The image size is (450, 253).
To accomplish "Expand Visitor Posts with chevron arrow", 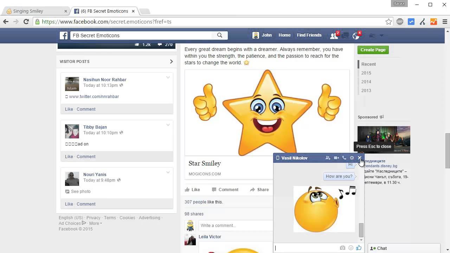I will [171, 61].
